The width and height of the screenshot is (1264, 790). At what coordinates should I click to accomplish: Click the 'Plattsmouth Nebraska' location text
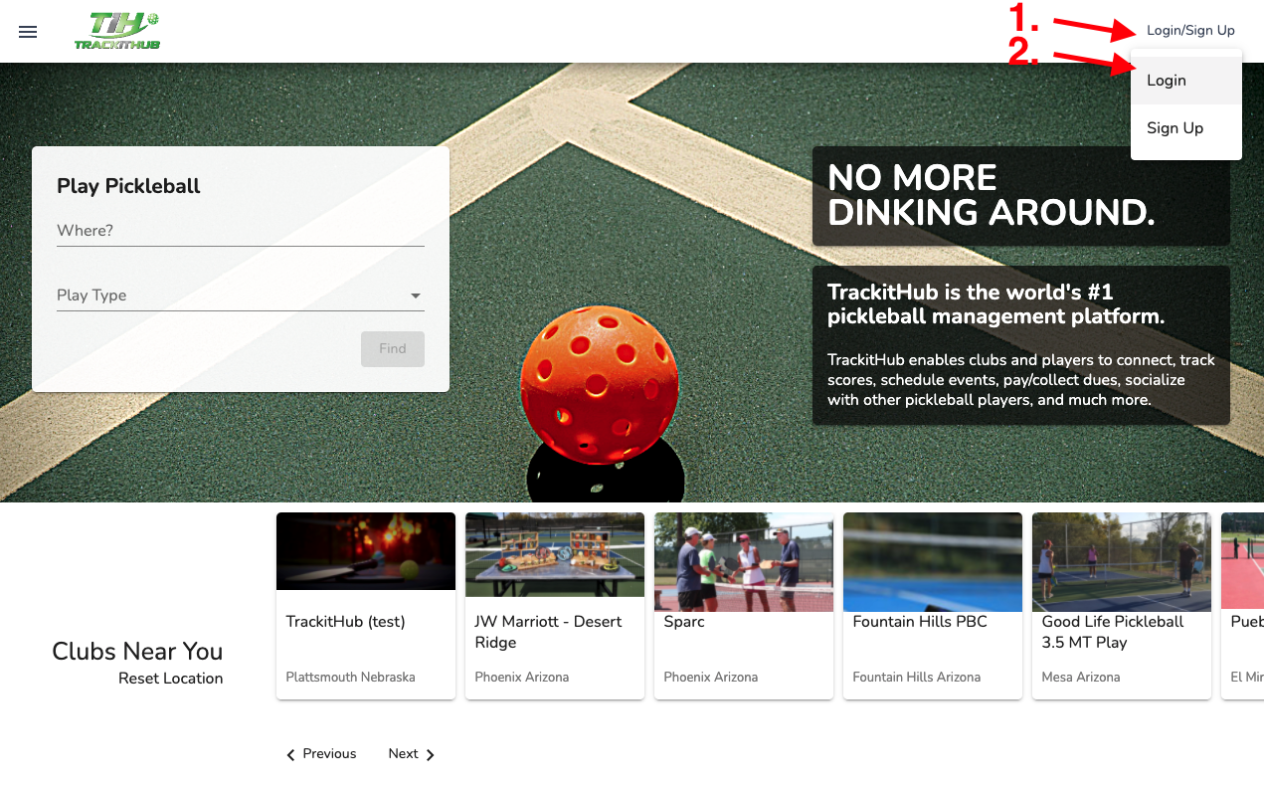click(350, 678)
